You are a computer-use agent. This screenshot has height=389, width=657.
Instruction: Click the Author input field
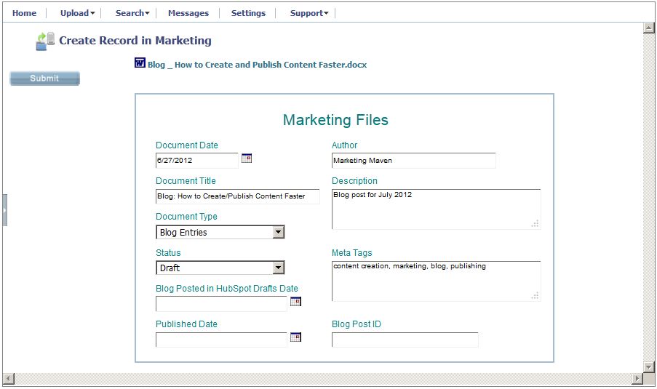coord(413,161)
